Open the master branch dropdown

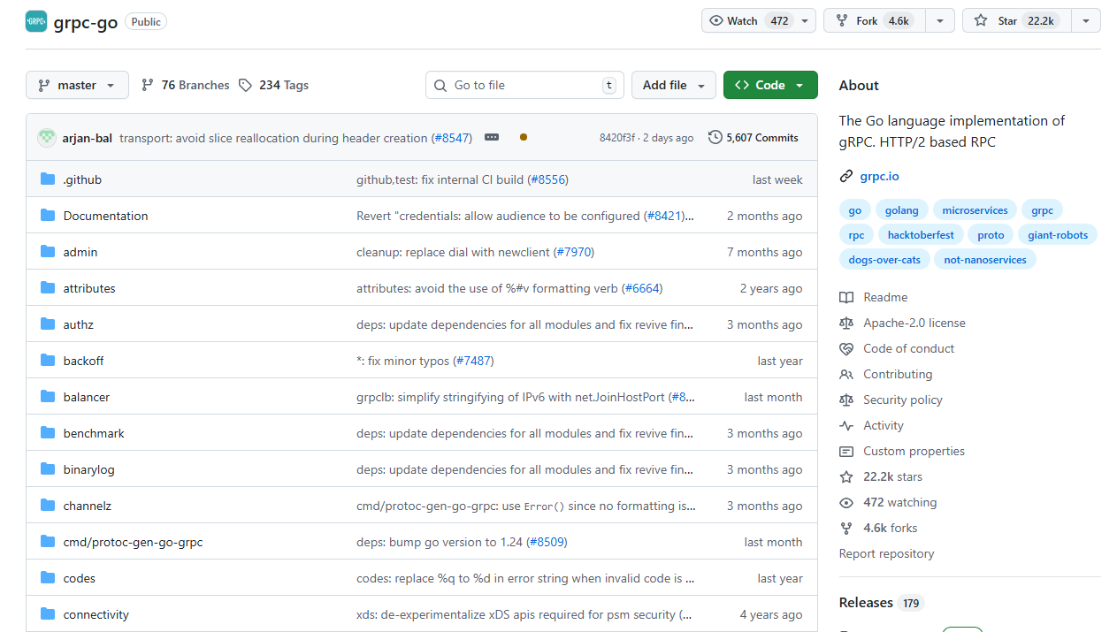pyautogui.click(x=77, y=85)
